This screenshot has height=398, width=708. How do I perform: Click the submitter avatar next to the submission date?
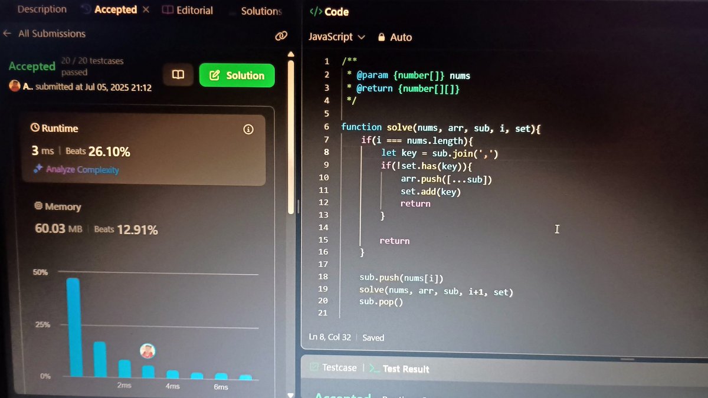15,85
